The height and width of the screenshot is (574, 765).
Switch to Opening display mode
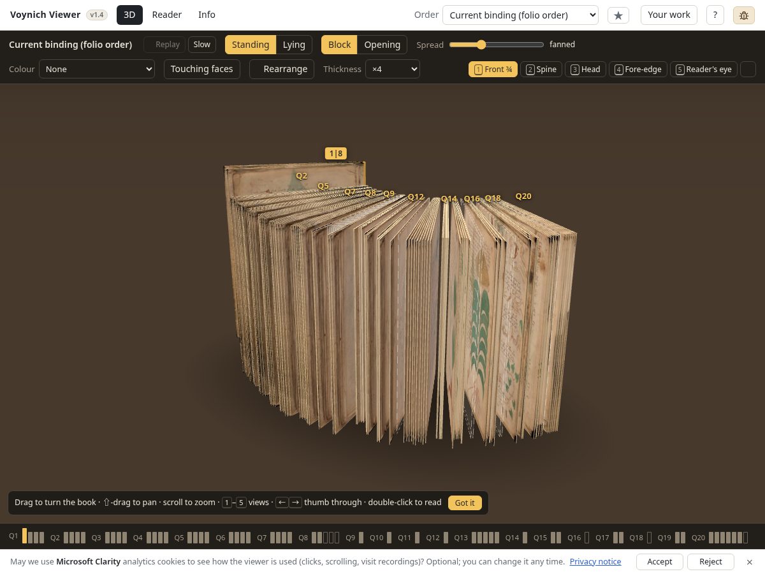[382, 45]
